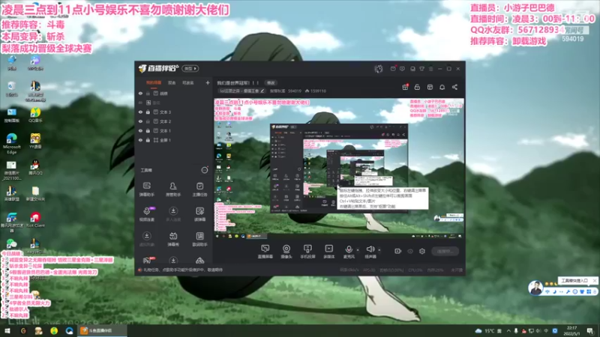Toggle lock on 全屏 1 layer
The width and height of the screenshot is (600, 337).
coord(148,140)
